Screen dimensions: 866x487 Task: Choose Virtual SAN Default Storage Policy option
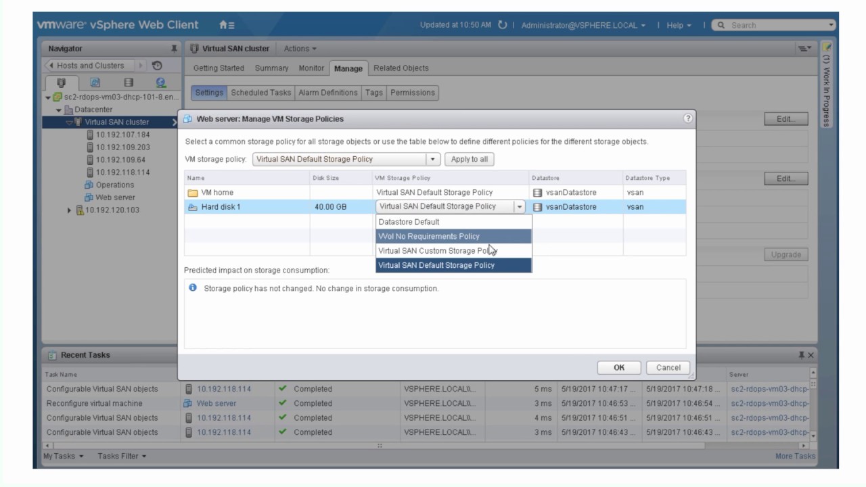(x=453, y=265)
